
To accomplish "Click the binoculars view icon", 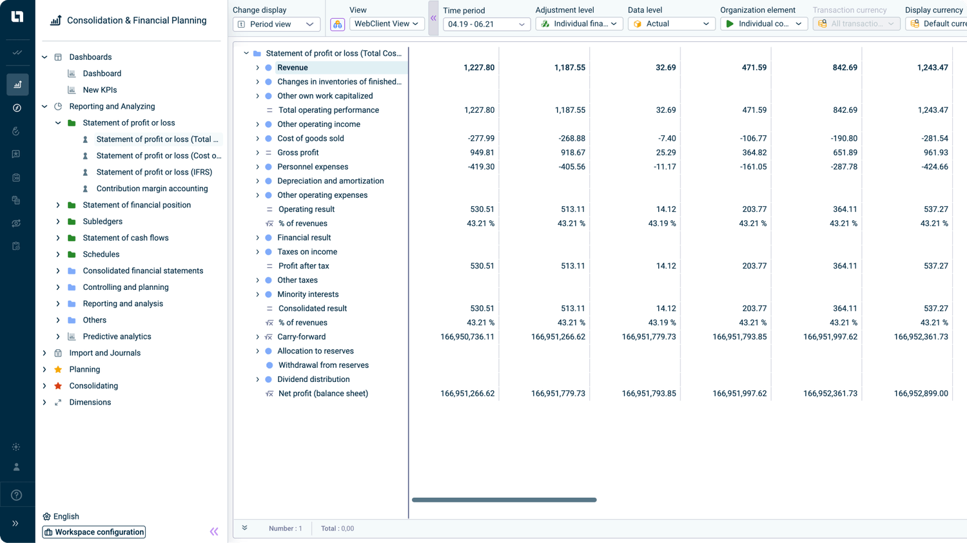I will point(337,24).
